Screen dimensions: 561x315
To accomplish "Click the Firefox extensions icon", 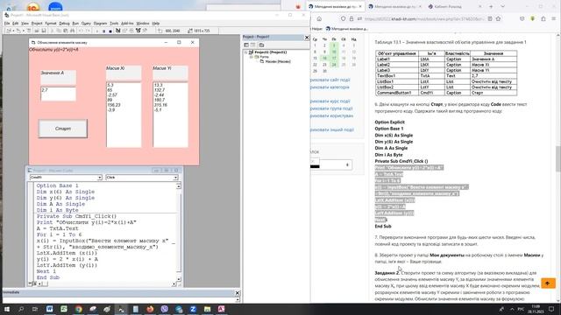I will click(x=543, y=19).
